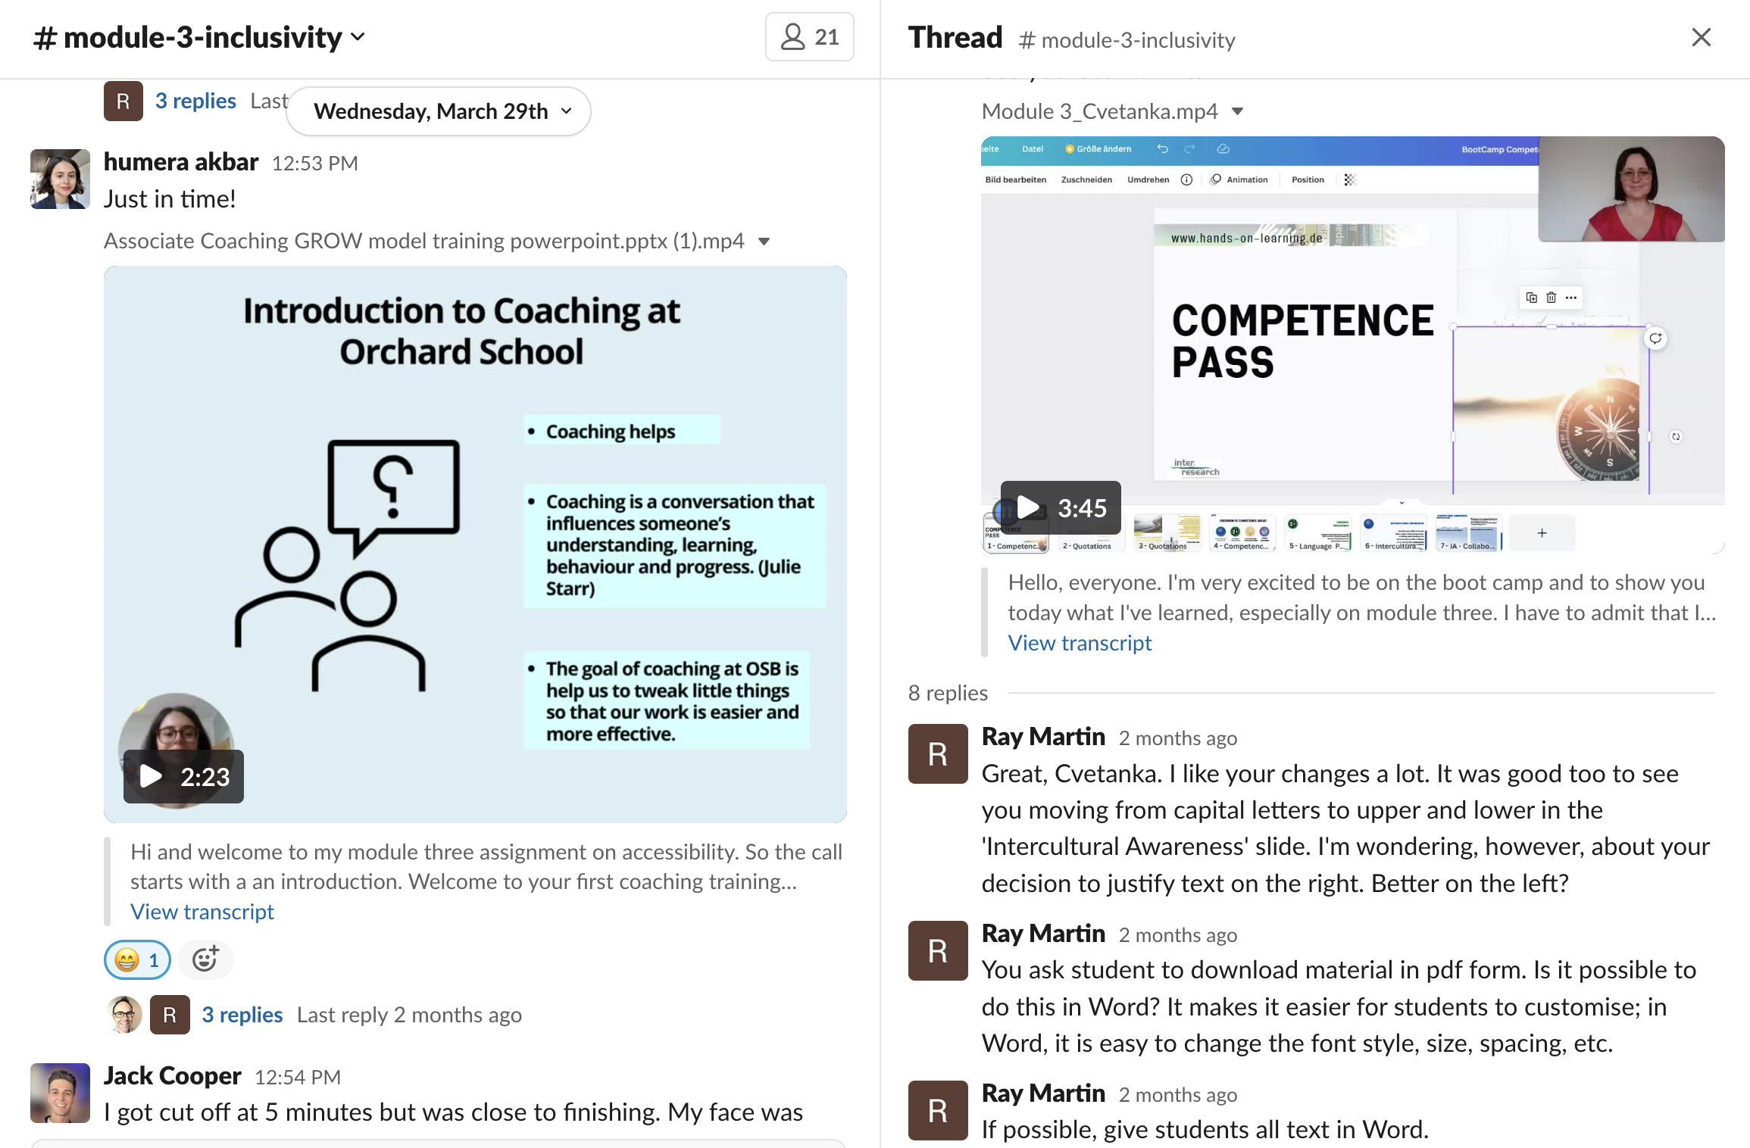Click Jack Cooper's avatar photo
Screen dimensions: 1750x1148
pos(60,1093)
